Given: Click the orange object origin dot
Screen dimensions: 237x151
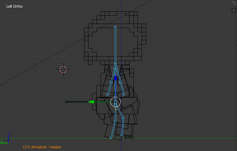Looking at the screenshot, I should [115, 109].
